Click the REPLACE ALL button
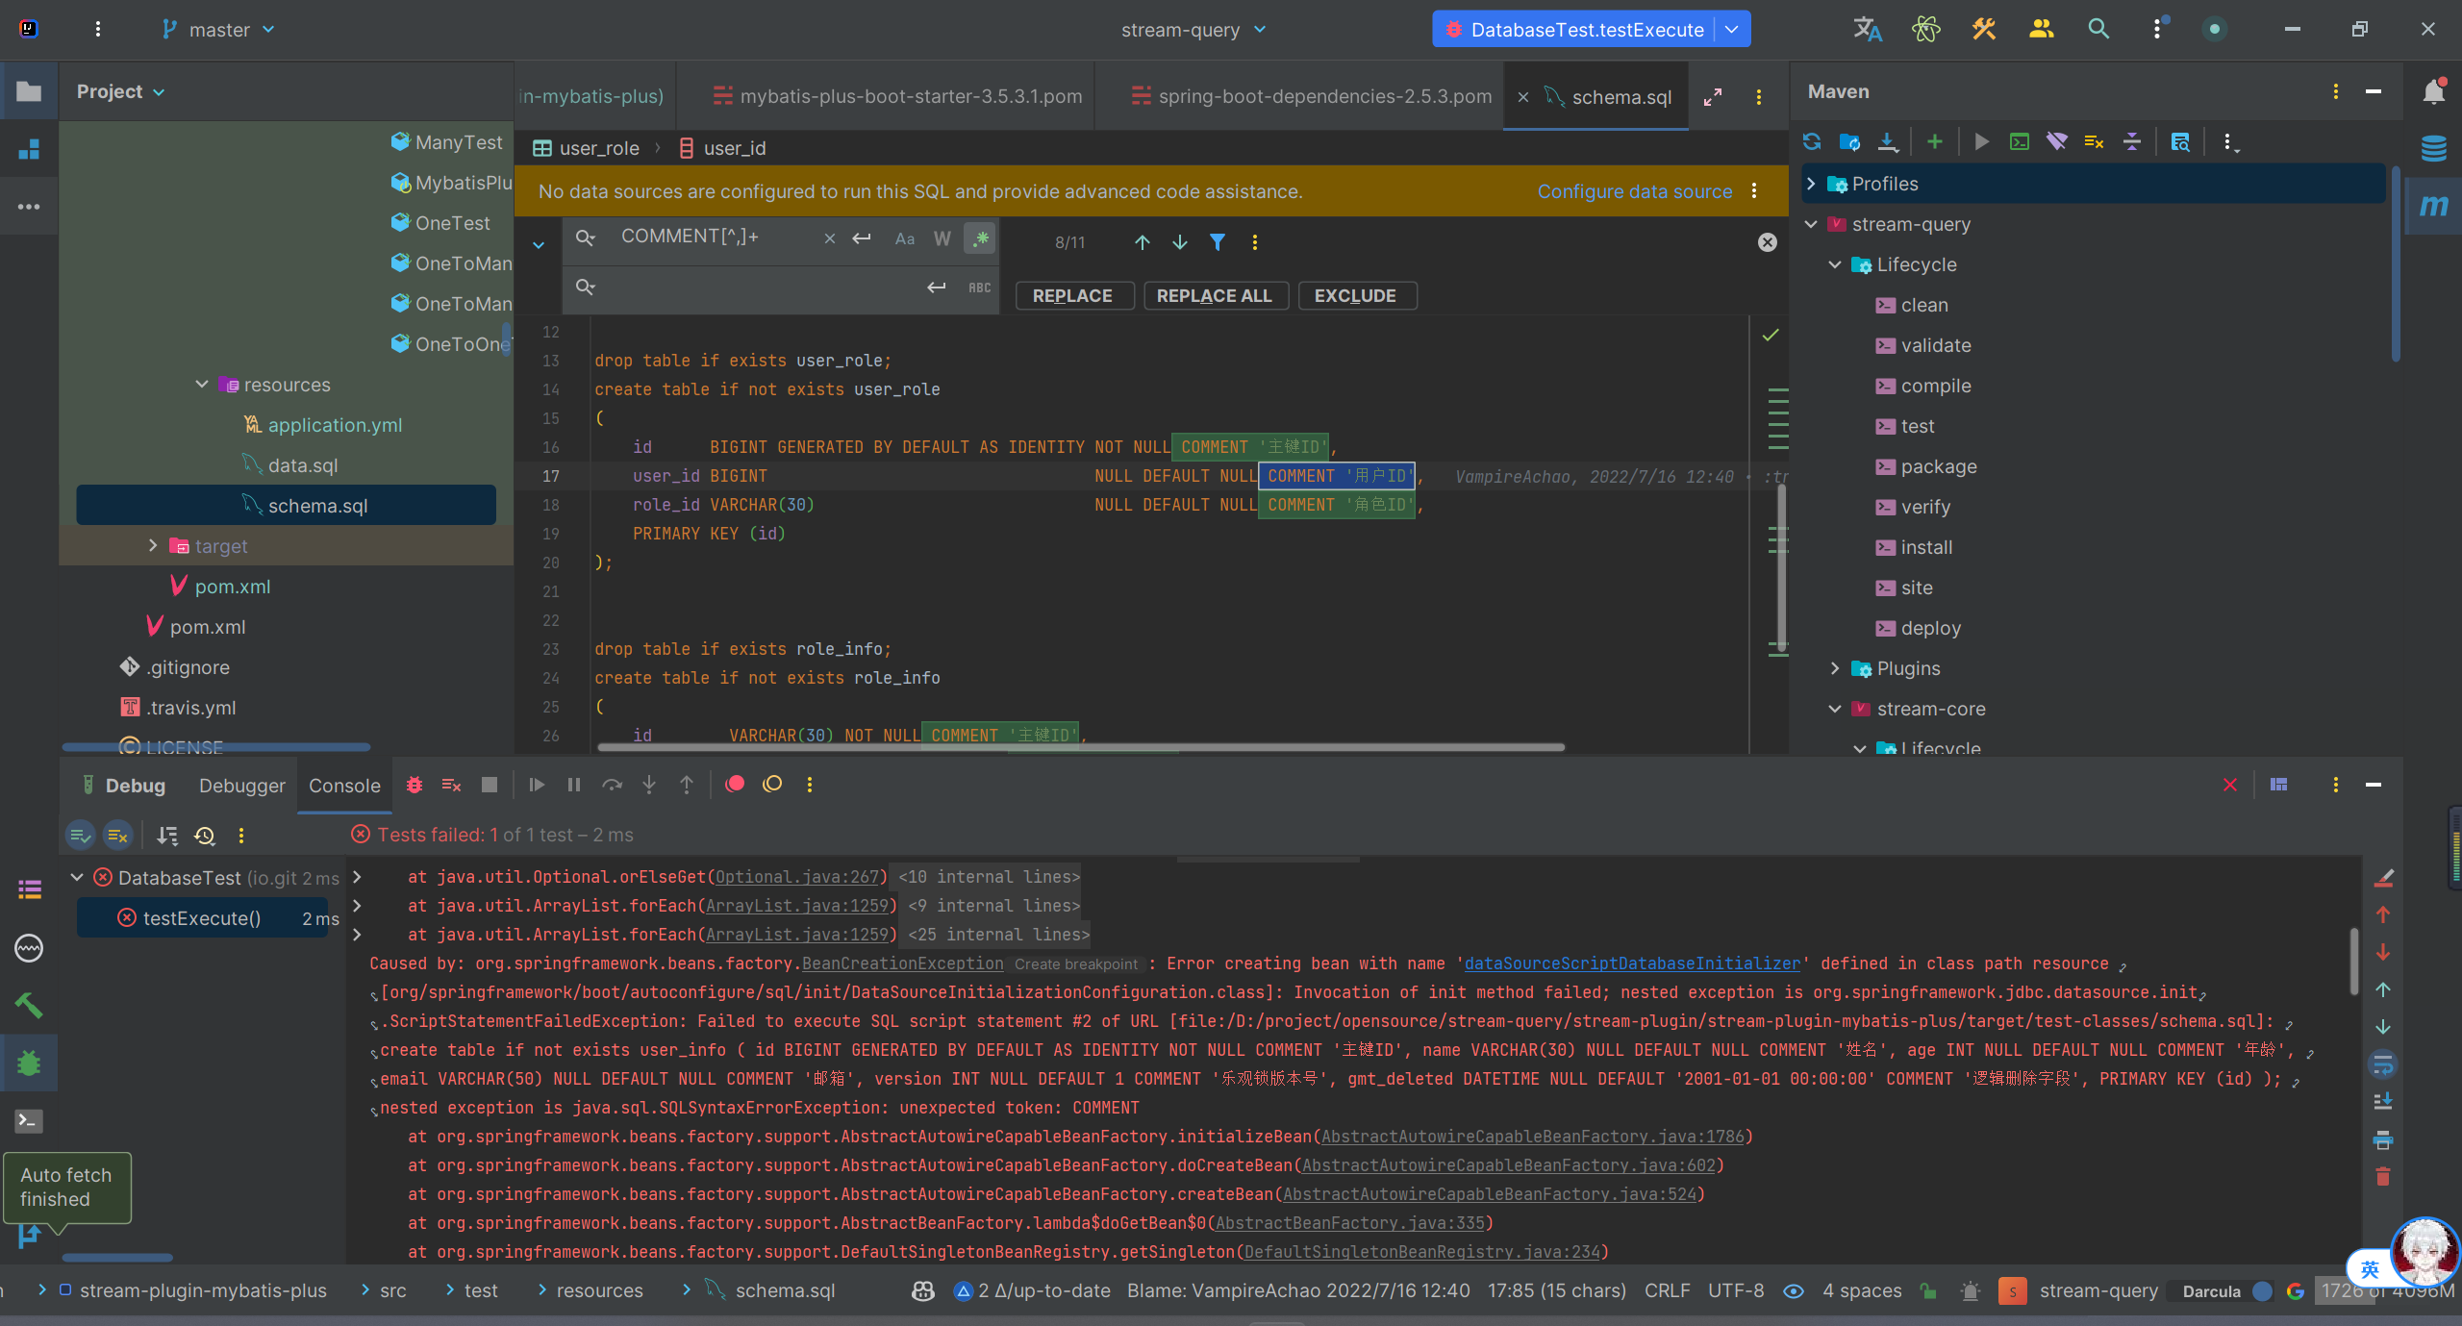This screenshot has width=2462, height=1326. (1214, 296)
